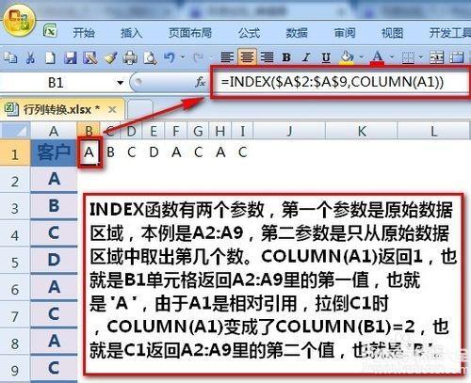The width and height of the screenshot is (471, 383).
Task: Toggle Bold formatting
Action: pyautogui.click(x=286, y=57)
